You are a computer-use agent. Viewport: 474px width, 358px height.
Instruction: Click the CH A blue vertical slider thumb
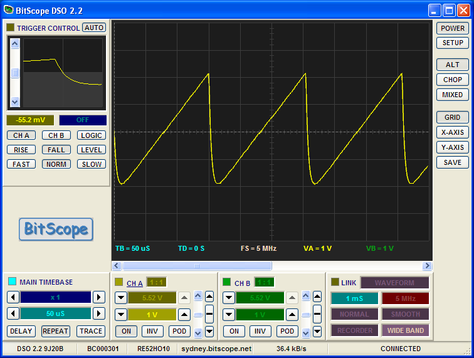[x=198, y=315]
